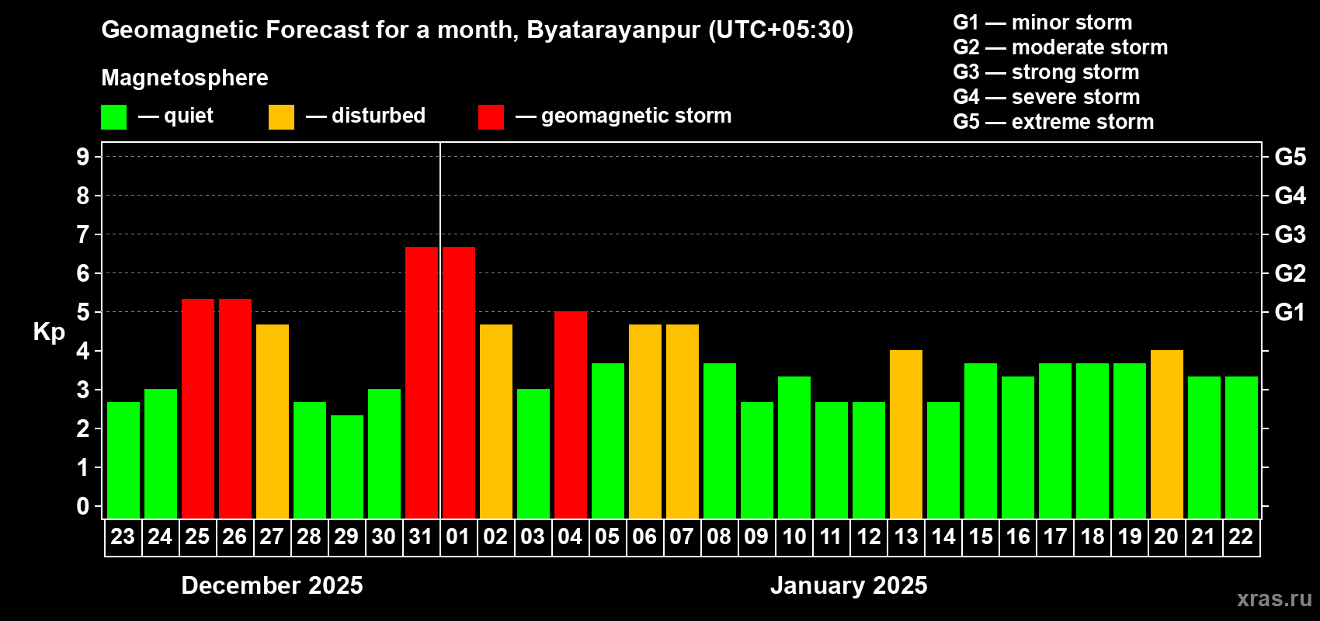Select the red bar for December 31
The image size is (1320, 621).
click(422, 383)
